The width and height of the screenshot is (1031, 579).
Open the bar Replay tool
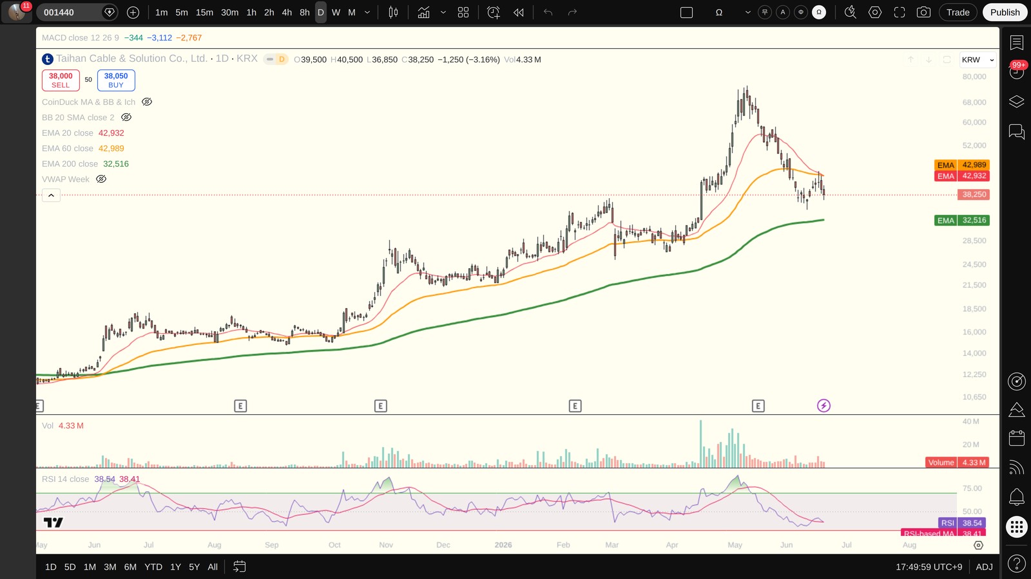click(519, 12)
